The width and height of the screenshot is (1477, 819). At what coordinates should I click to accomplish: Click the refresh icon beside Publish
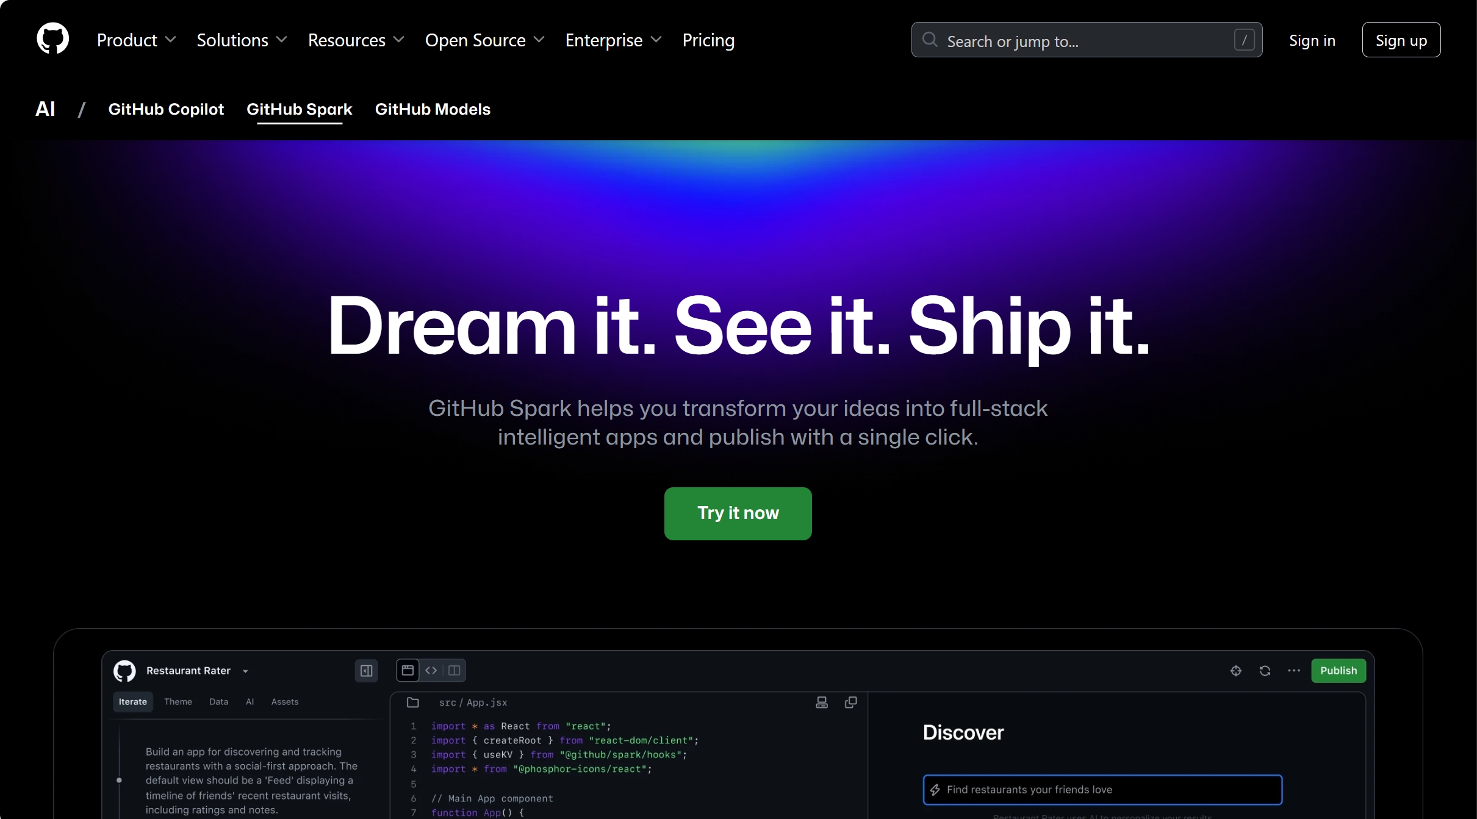(x=1265, y=671)
